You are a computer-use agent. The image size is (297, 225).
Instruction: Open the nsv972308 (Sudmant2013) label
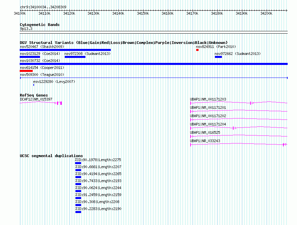[87, 54]
